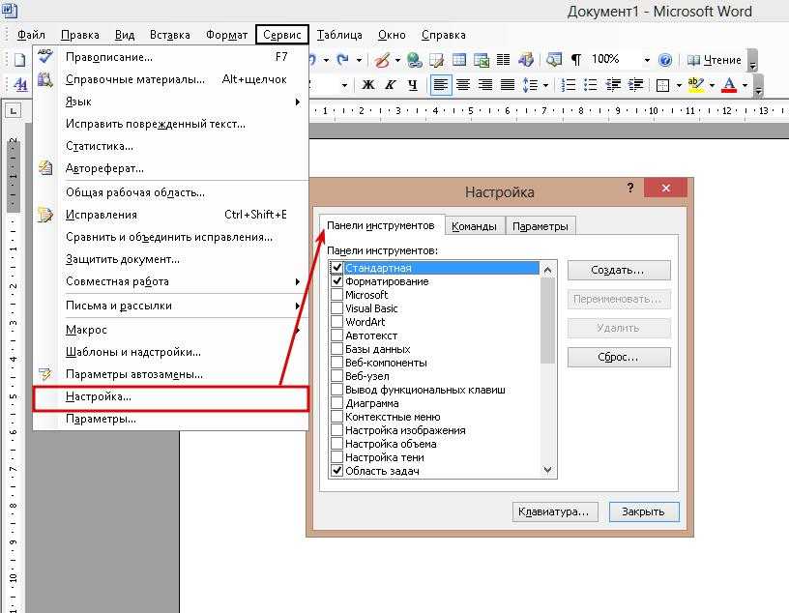Expand the Совместная работа submenu
This screenshot has width=789, height=613.
coord(171,281)
